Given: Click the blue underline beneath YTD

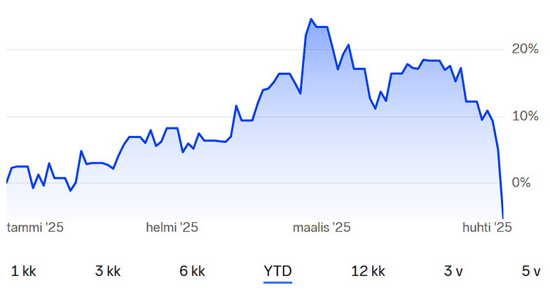Looking at the screenshot, I should [277, 282].
